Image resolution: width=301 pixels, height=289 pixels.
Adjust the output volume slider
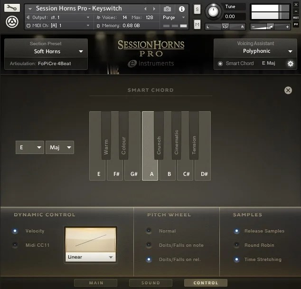[x=270, y=27]
